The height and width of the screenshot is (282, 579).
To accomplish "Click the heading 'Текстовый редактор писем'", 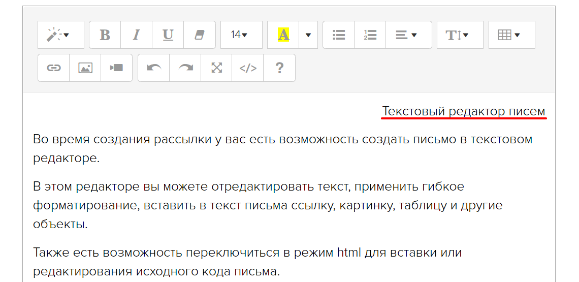I will pyautogui.click(x=463, y=111).
